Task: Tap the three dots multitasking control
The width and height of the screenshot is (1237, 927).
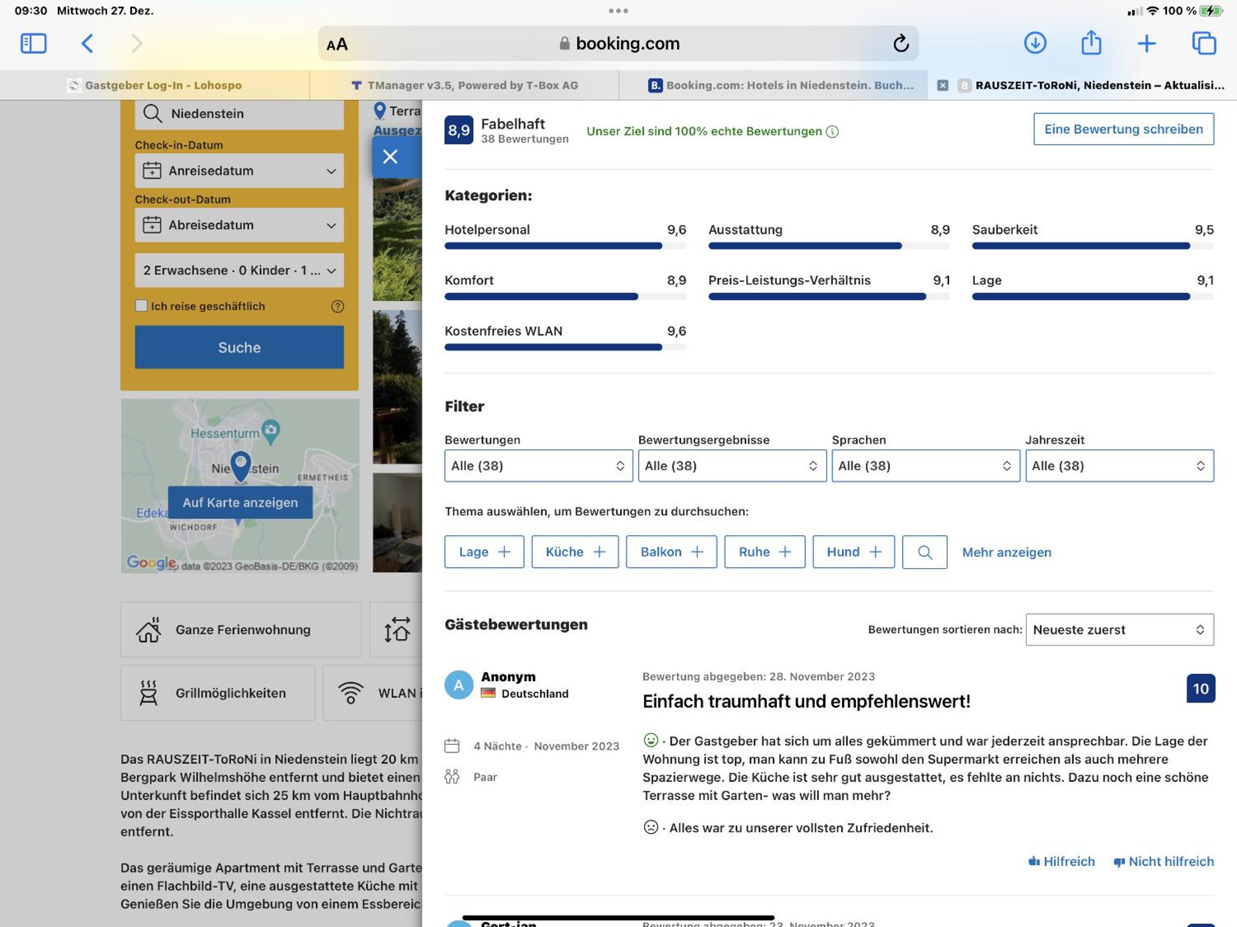Action: [x=618, y=10]
